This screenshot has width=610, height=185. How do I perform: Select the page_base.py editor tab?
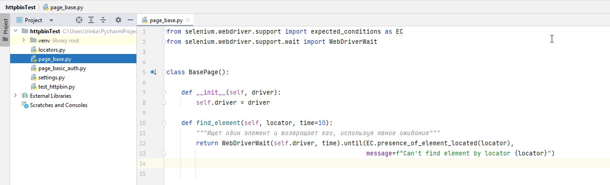(x=166, y=20)
